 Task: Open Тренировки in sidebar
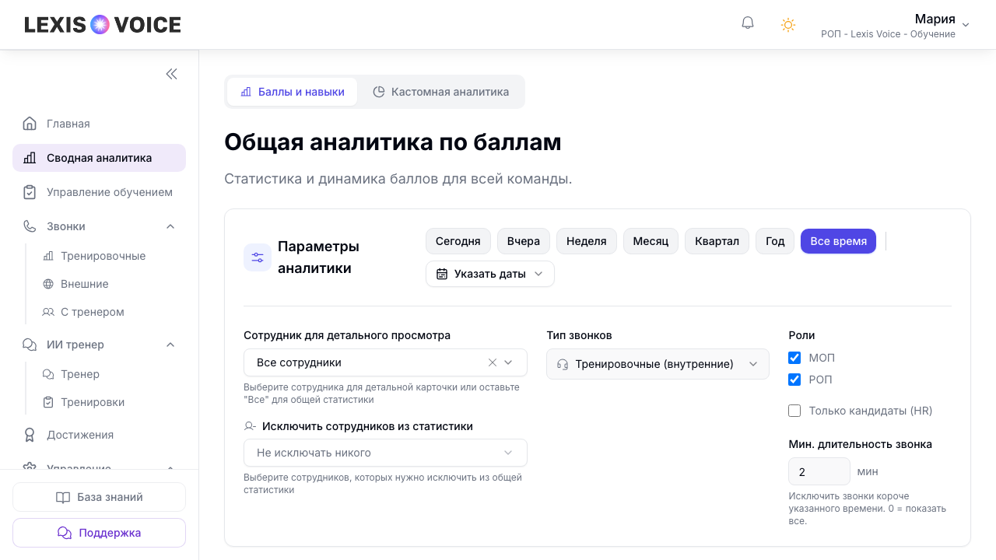click(x=109, y=402)
